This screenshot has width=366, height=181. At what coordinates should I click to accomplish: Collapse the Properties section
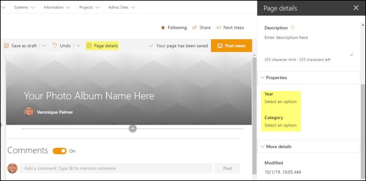tap(263, 78)
